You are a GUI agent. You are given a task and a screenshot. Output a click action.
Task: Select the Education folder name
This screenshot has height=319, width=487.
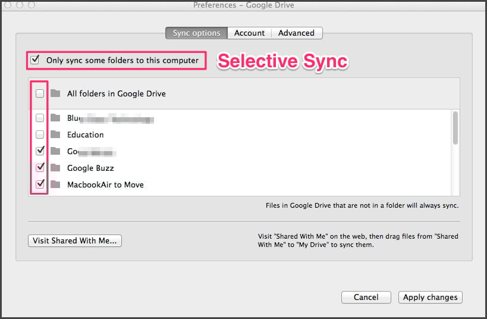[86, 135]
